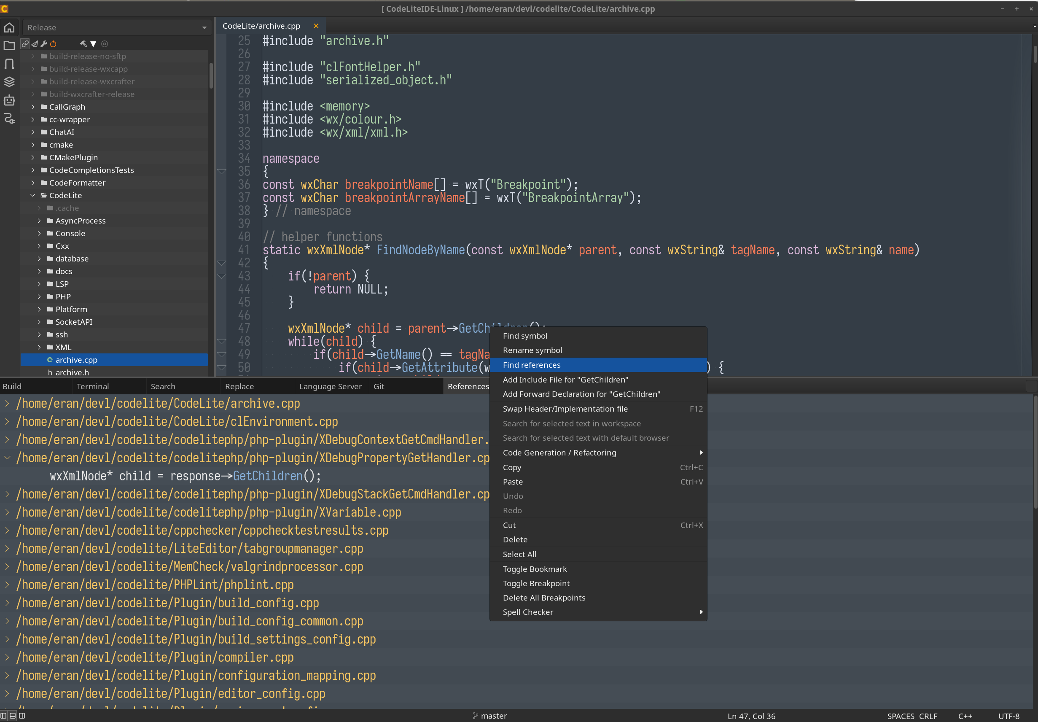The height and width of the screenshot is (722, 1038).
Task: Toggle fold marker at line 42
Action: [x=221, y=263]
